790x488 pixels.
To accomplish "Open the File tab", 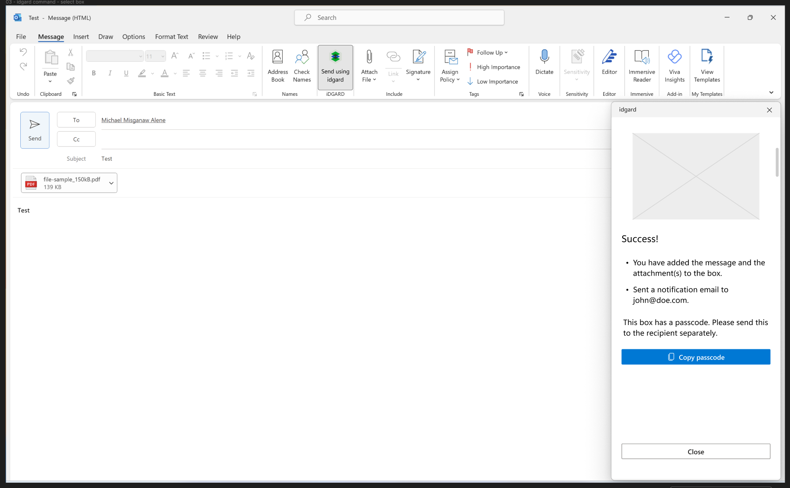I will [21, 37].
